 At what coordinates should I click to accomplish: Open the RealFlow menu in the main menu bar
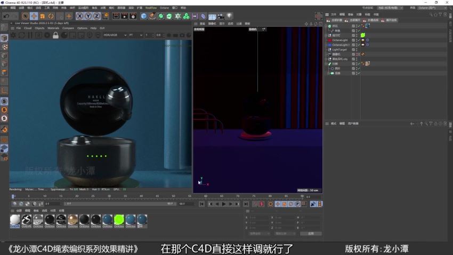click(x=151, y=8)
